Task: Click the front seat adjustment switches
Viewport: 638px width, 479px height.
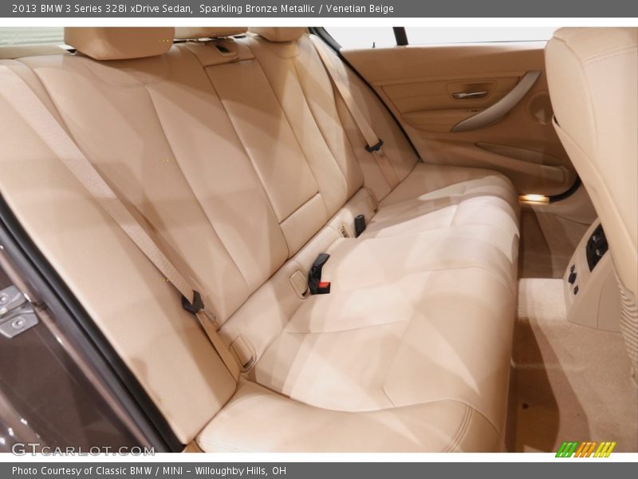Action: (596, 247)
